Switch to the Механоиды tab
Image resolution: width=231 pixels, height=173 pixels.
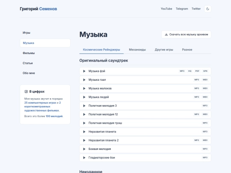(x=137, y=50)
